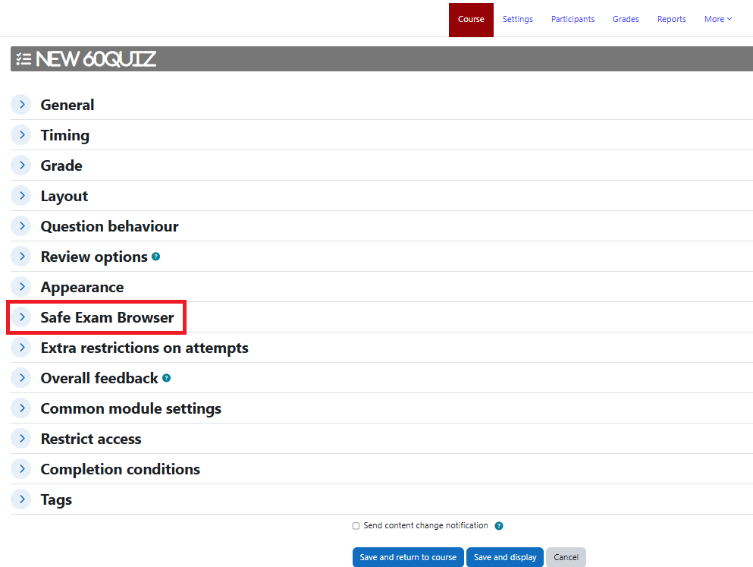Click the Review options heading text

tap(94, 257)
